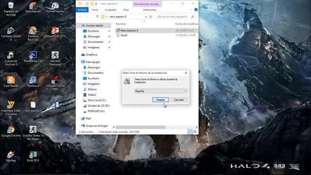Image resolution: width=311 pixels, height=175 pixels.
Task: Select Counter Strike 1.6 No Steam icon
Action: [x=33, y=133]
